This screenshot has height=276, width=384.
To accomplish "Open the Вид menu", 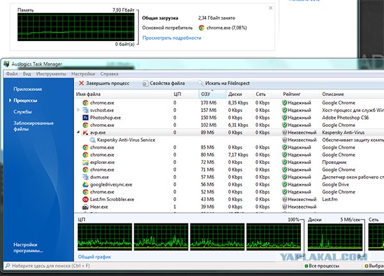I will (x=27, y=74).
